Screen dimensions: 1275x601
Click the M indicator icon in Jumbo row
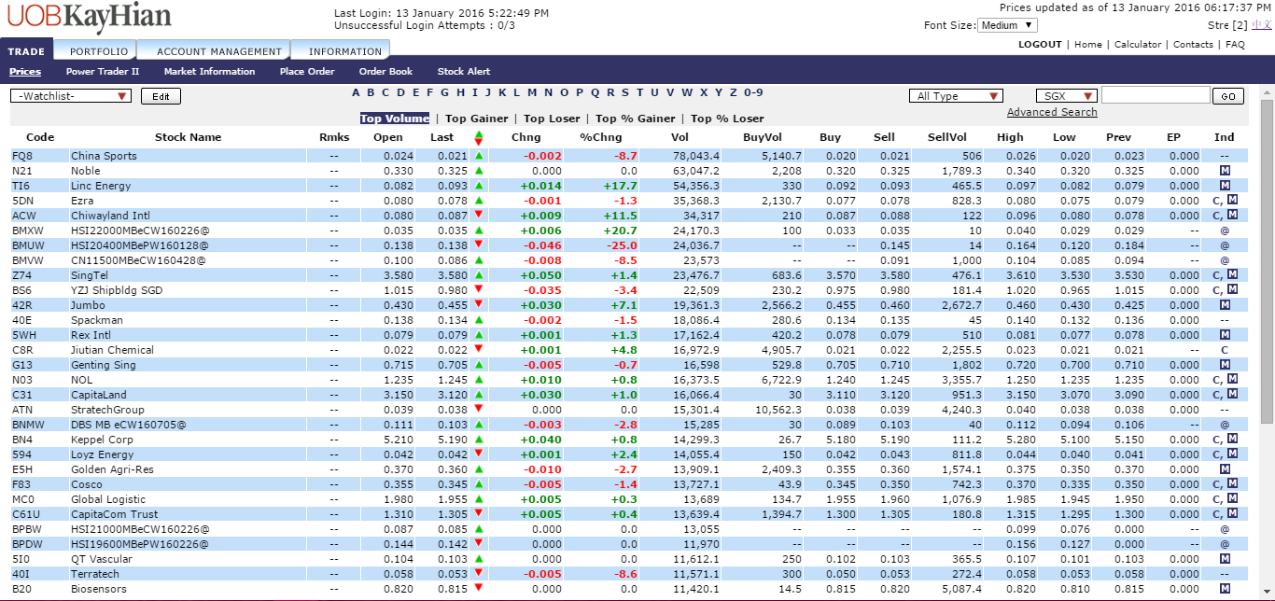point(1225,305)
